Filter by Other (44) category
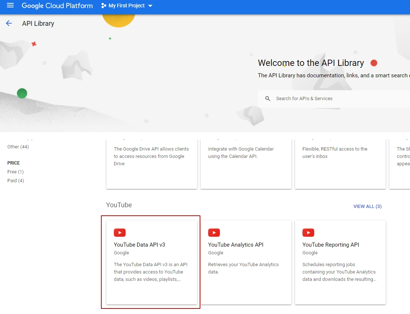This screenshot has width=410, height=314. [18, 147]
